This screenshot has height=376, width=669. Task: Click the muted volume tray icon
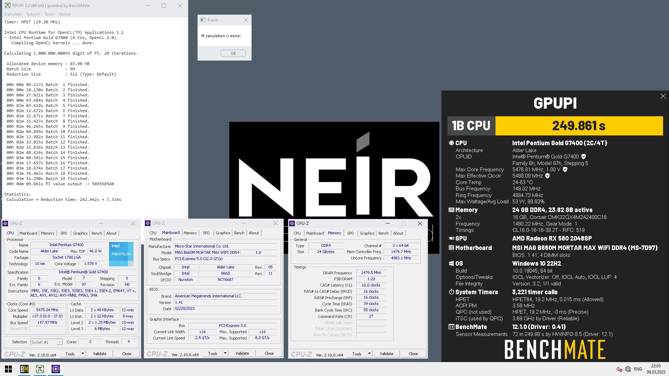coord(619,369)
